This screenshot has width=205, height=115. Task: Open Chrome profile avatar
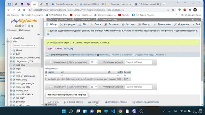click(x=195, y=10)
